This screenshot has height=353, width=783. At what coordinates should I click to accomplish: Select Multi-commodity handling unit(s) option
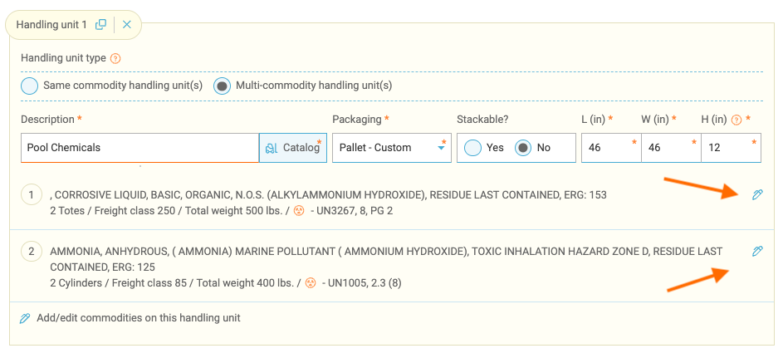point(222,86)
